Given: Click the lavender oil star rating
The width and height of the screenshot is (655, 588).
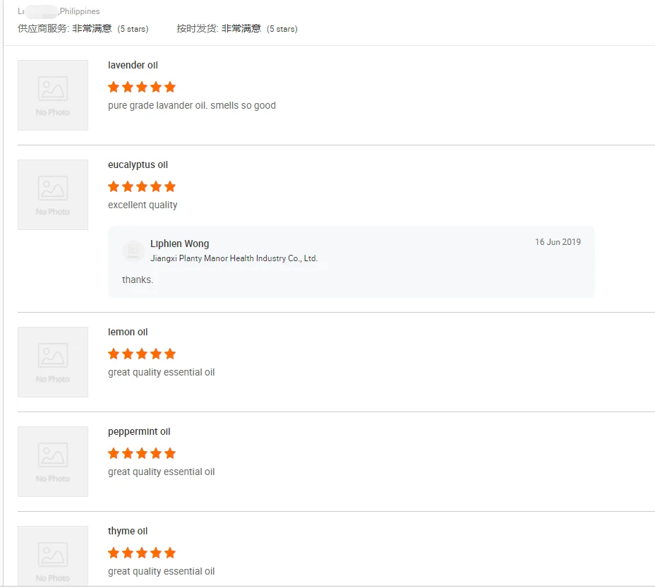Looking at the screenshot, I should coord(142,88).
